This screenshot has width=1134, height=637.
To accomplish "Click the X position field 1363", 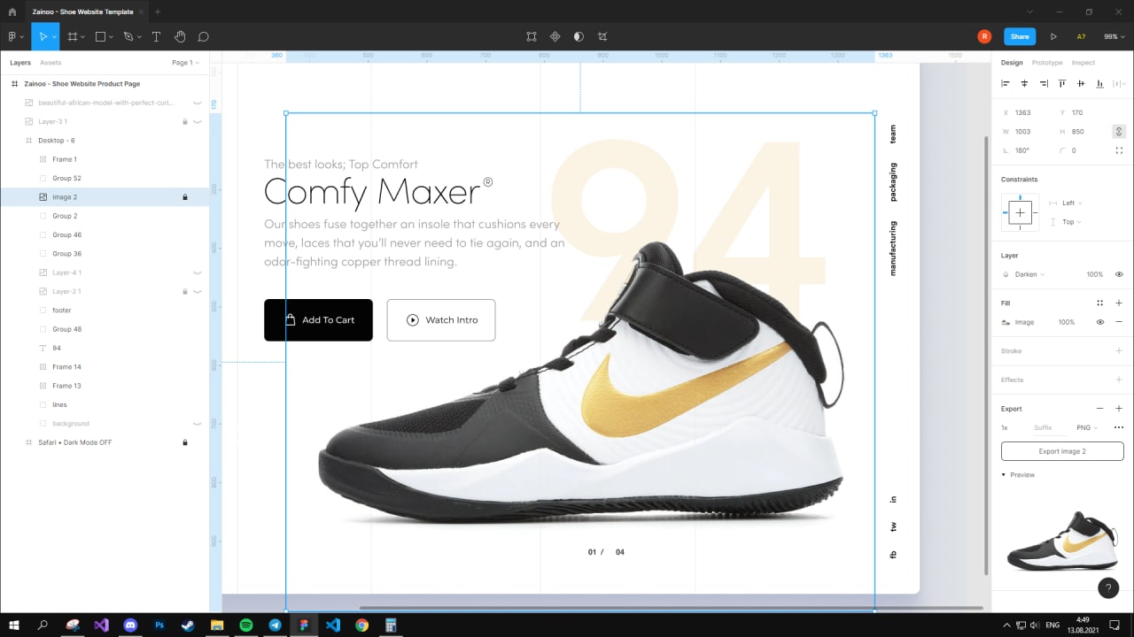I will tap(1028, 112).
